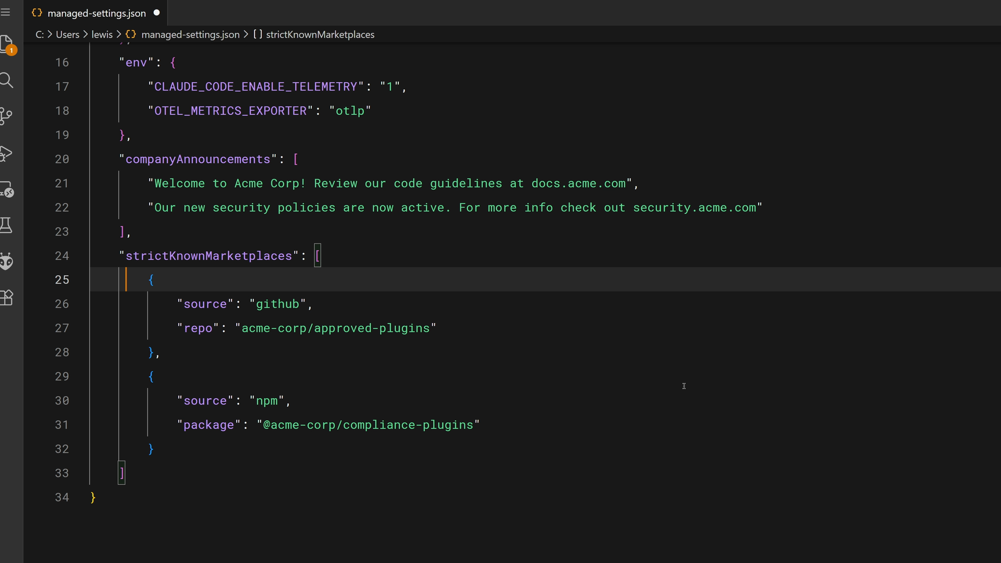
Task: Expand the Users breadcrumb segment
Action: (67, 34)
